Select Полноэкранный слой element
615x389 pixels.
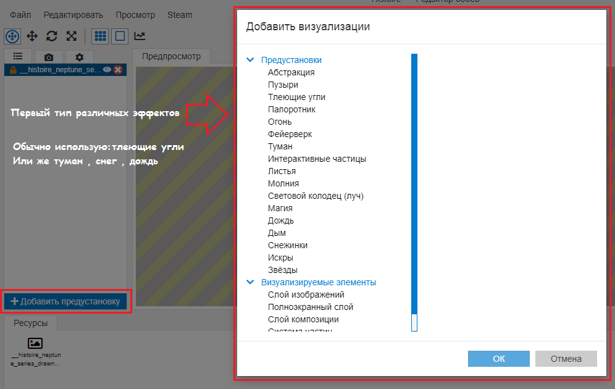coord(310,307)
